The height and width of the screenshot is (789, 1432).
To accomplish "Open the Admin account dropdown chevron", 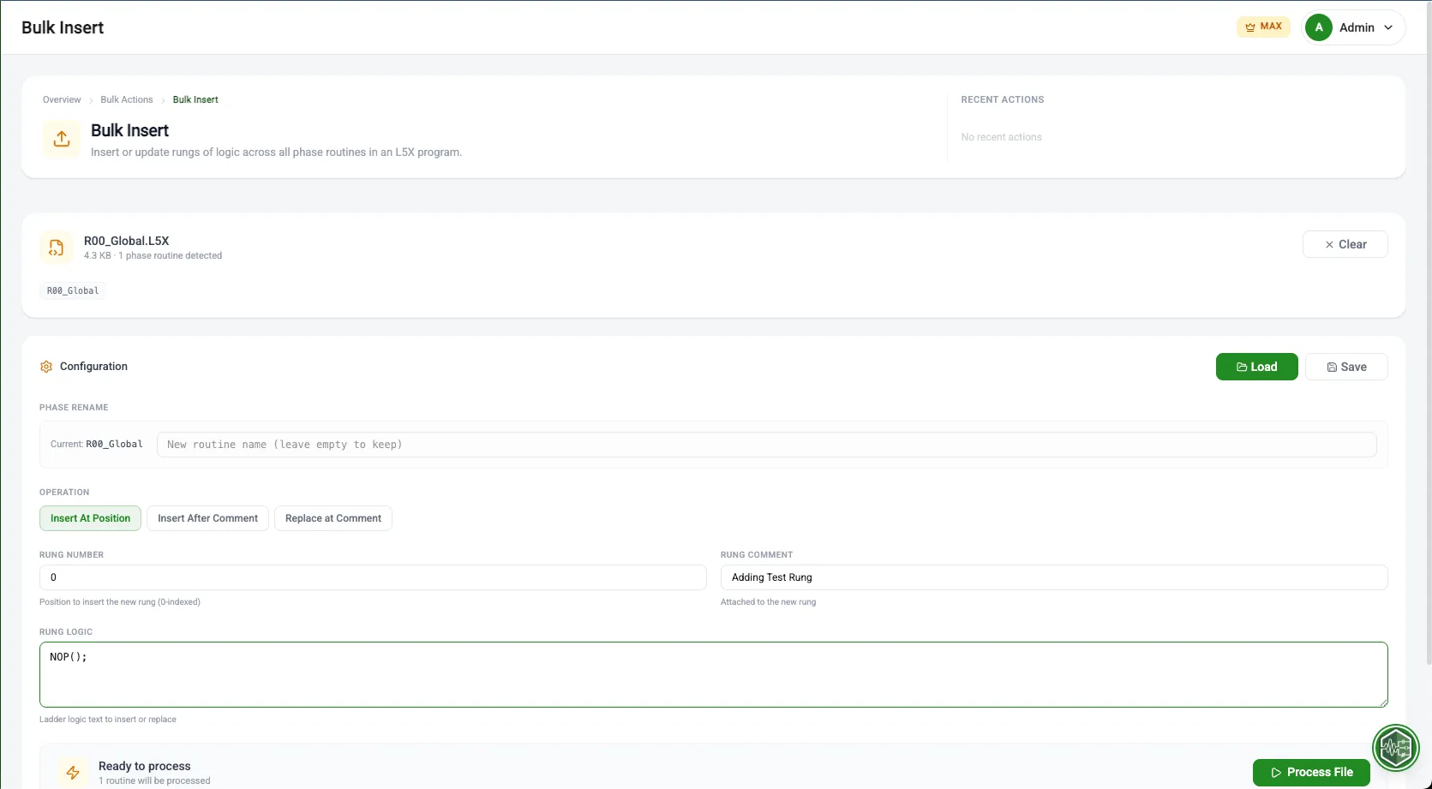I will pos(1388,27).
